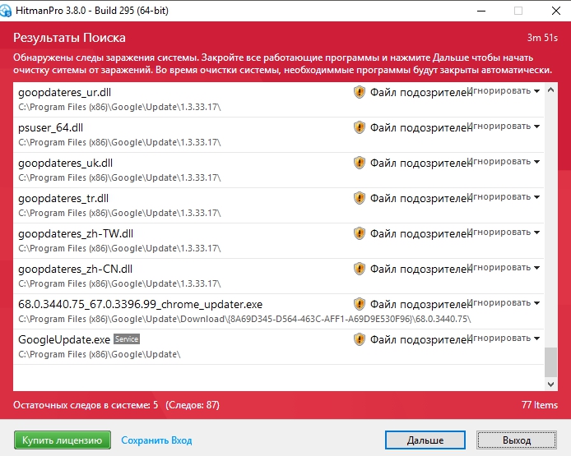
Task: Click the Service tag next to GoogleUpdate.exe
Action: click(127, 339)
